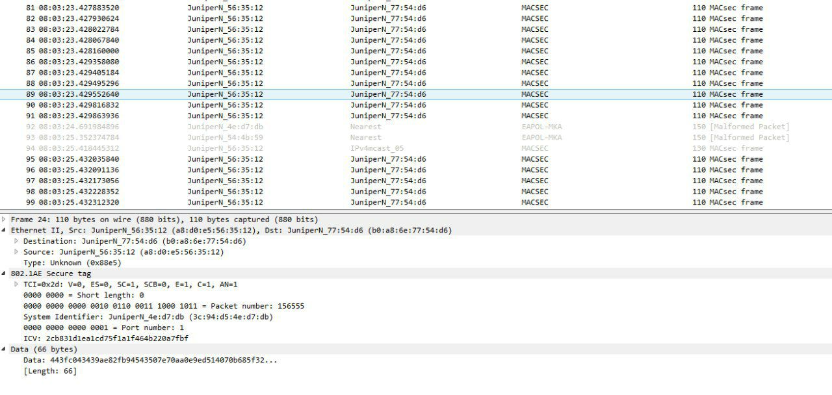Select the Port number: 1 field
The width and height of the screenshot is (832, 395).
[x=104, y=328]
